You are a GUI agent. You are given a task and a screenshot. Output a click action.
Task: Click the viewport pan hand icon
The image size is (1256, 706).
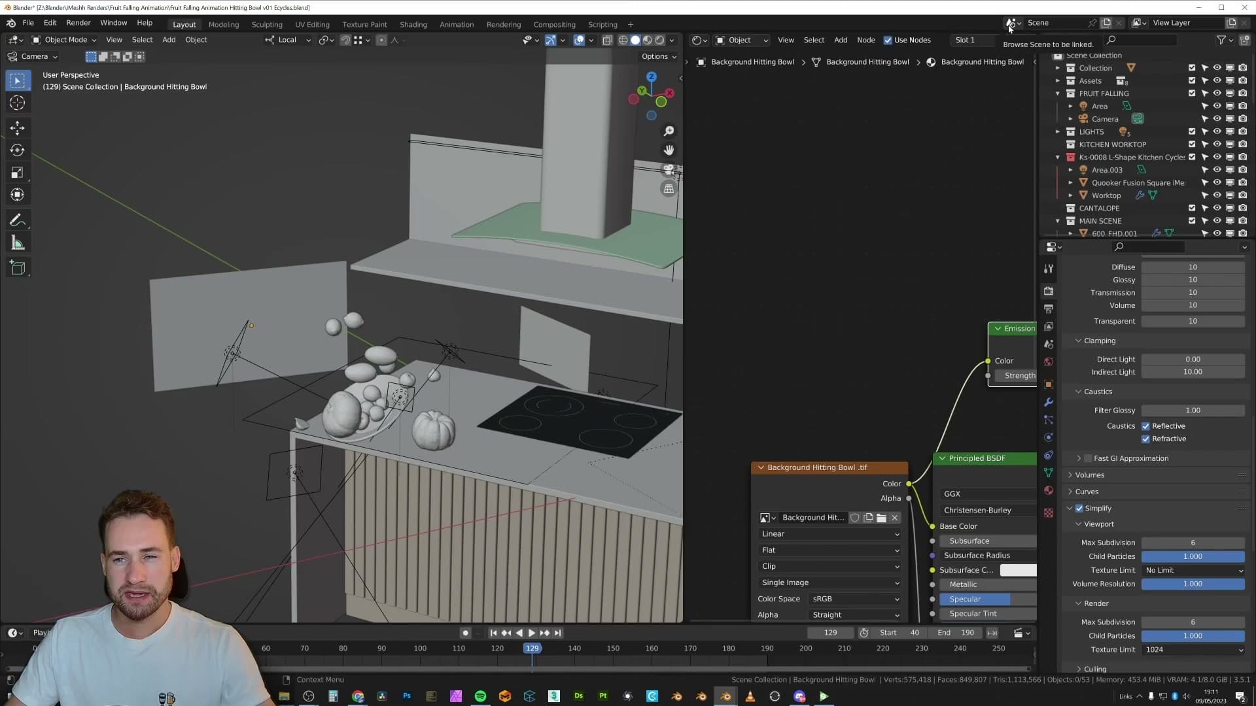click(669, 150)
